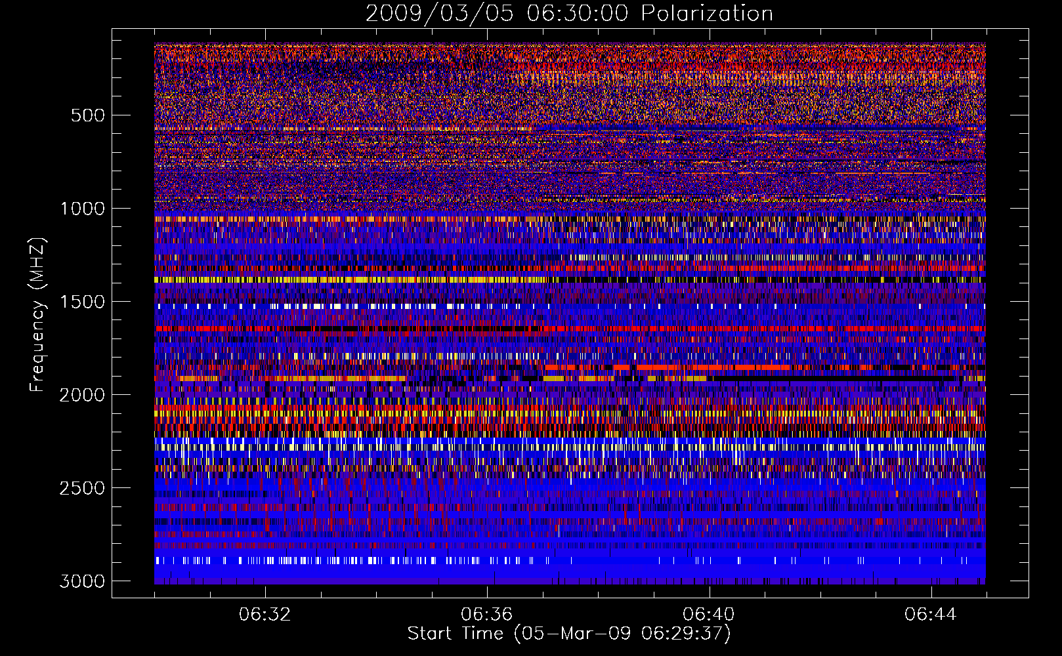
Task: Select the 1000 frequency tick label
Action: pos(82,209)
